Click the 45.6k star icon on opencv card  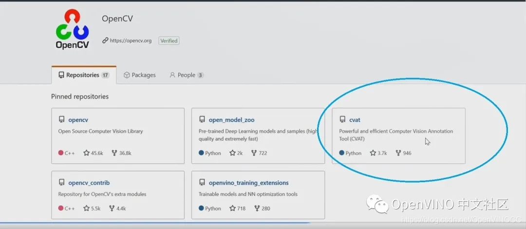[x=87, y=153]
